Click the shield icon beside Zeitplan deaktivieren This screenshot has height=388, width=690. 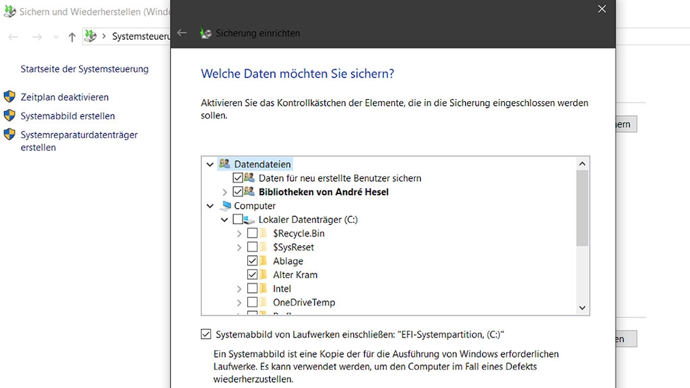[x=10, y=97]
